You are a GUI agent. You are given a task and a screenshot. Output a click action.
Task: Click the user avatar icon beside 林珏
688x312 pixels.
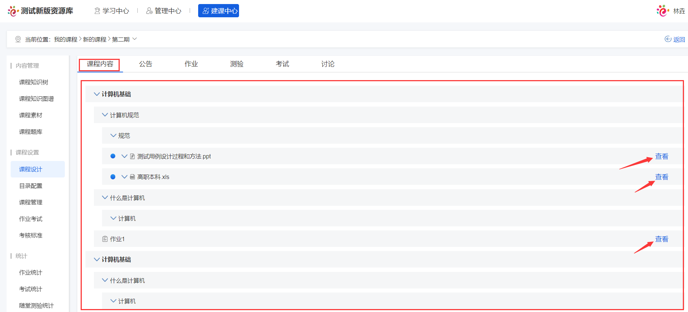(x=663, y=11)
